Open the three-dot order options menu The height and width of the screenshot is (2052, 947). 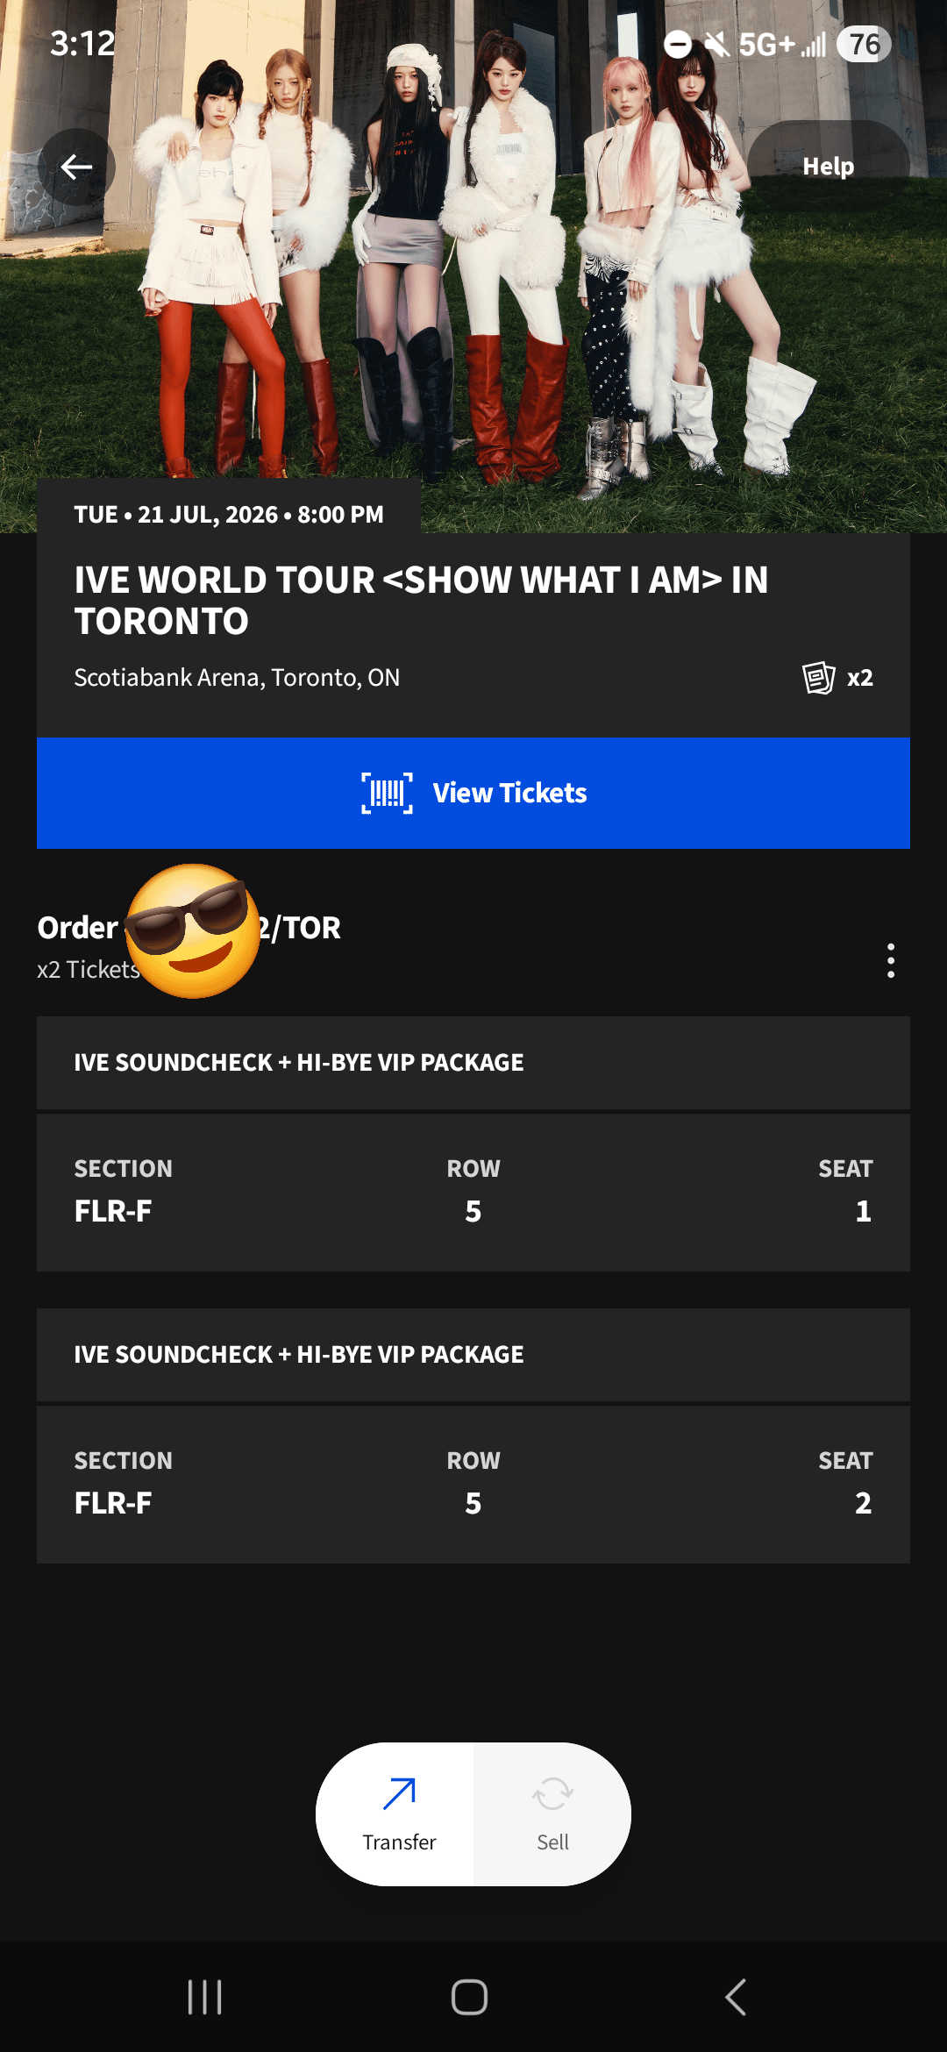891,961
